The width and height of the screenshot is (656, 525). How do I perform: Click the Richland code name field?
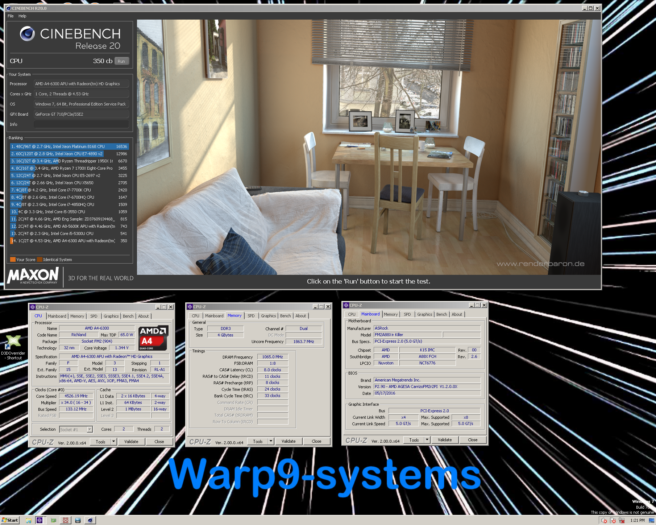pos(79,335)
